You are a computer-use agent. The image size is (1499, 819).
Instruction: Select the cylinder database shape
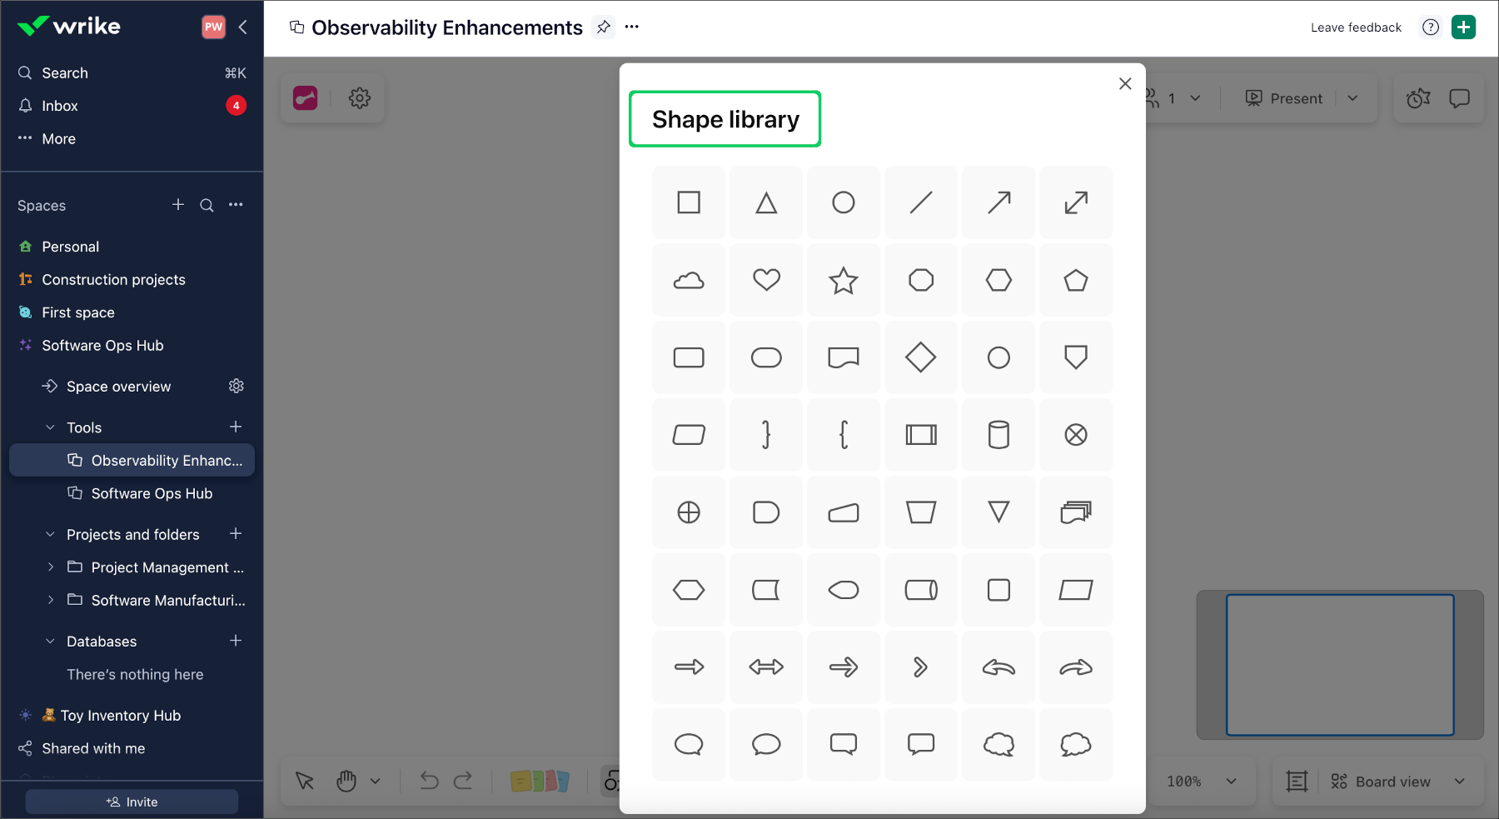pyautogui.click(x=999, y=435)
